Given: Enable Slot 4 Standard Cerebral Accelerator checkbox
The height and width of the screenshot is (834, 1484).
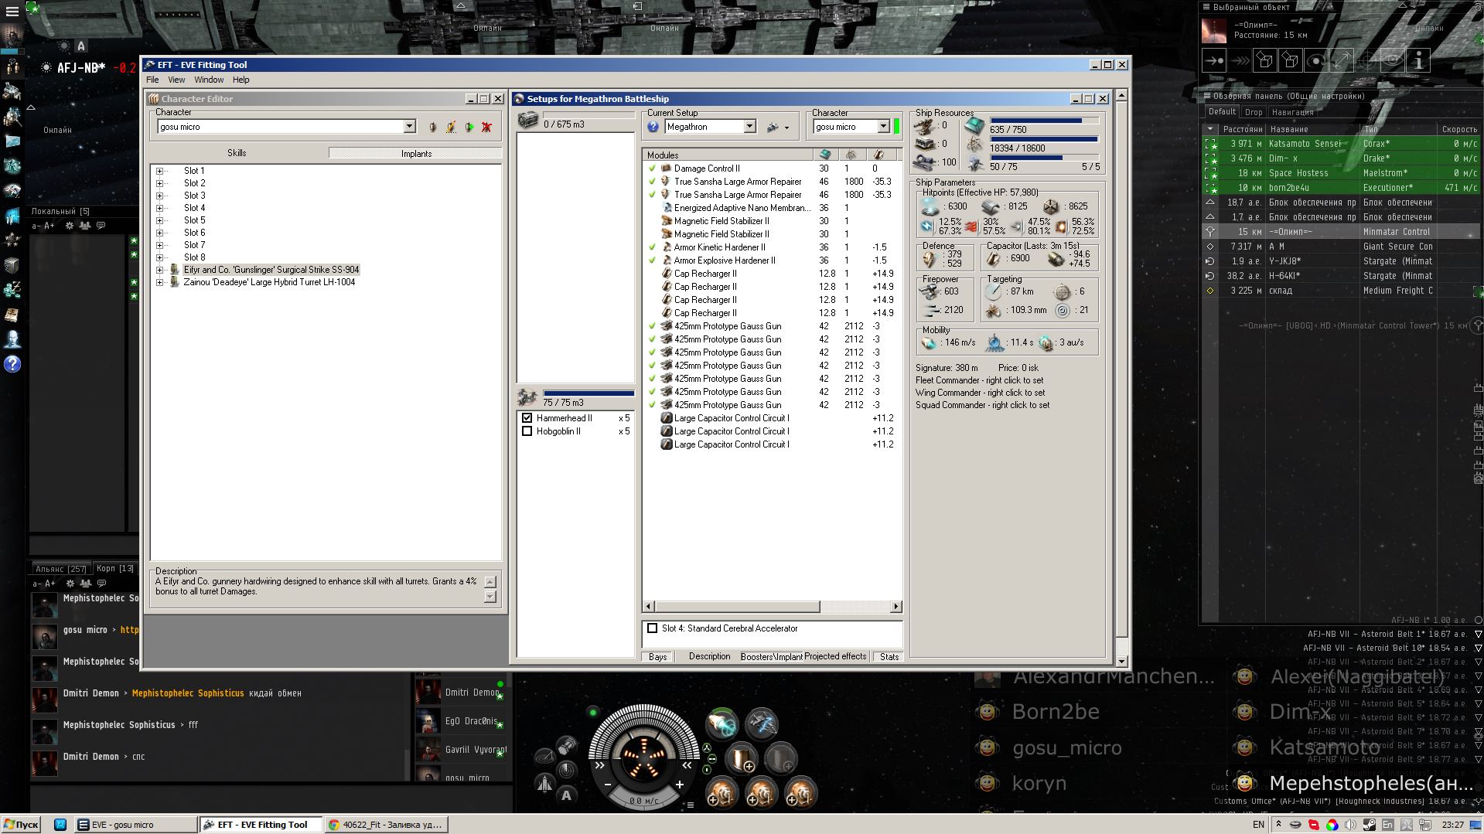Looking at the screenshot, I should [x=652, y=628].
